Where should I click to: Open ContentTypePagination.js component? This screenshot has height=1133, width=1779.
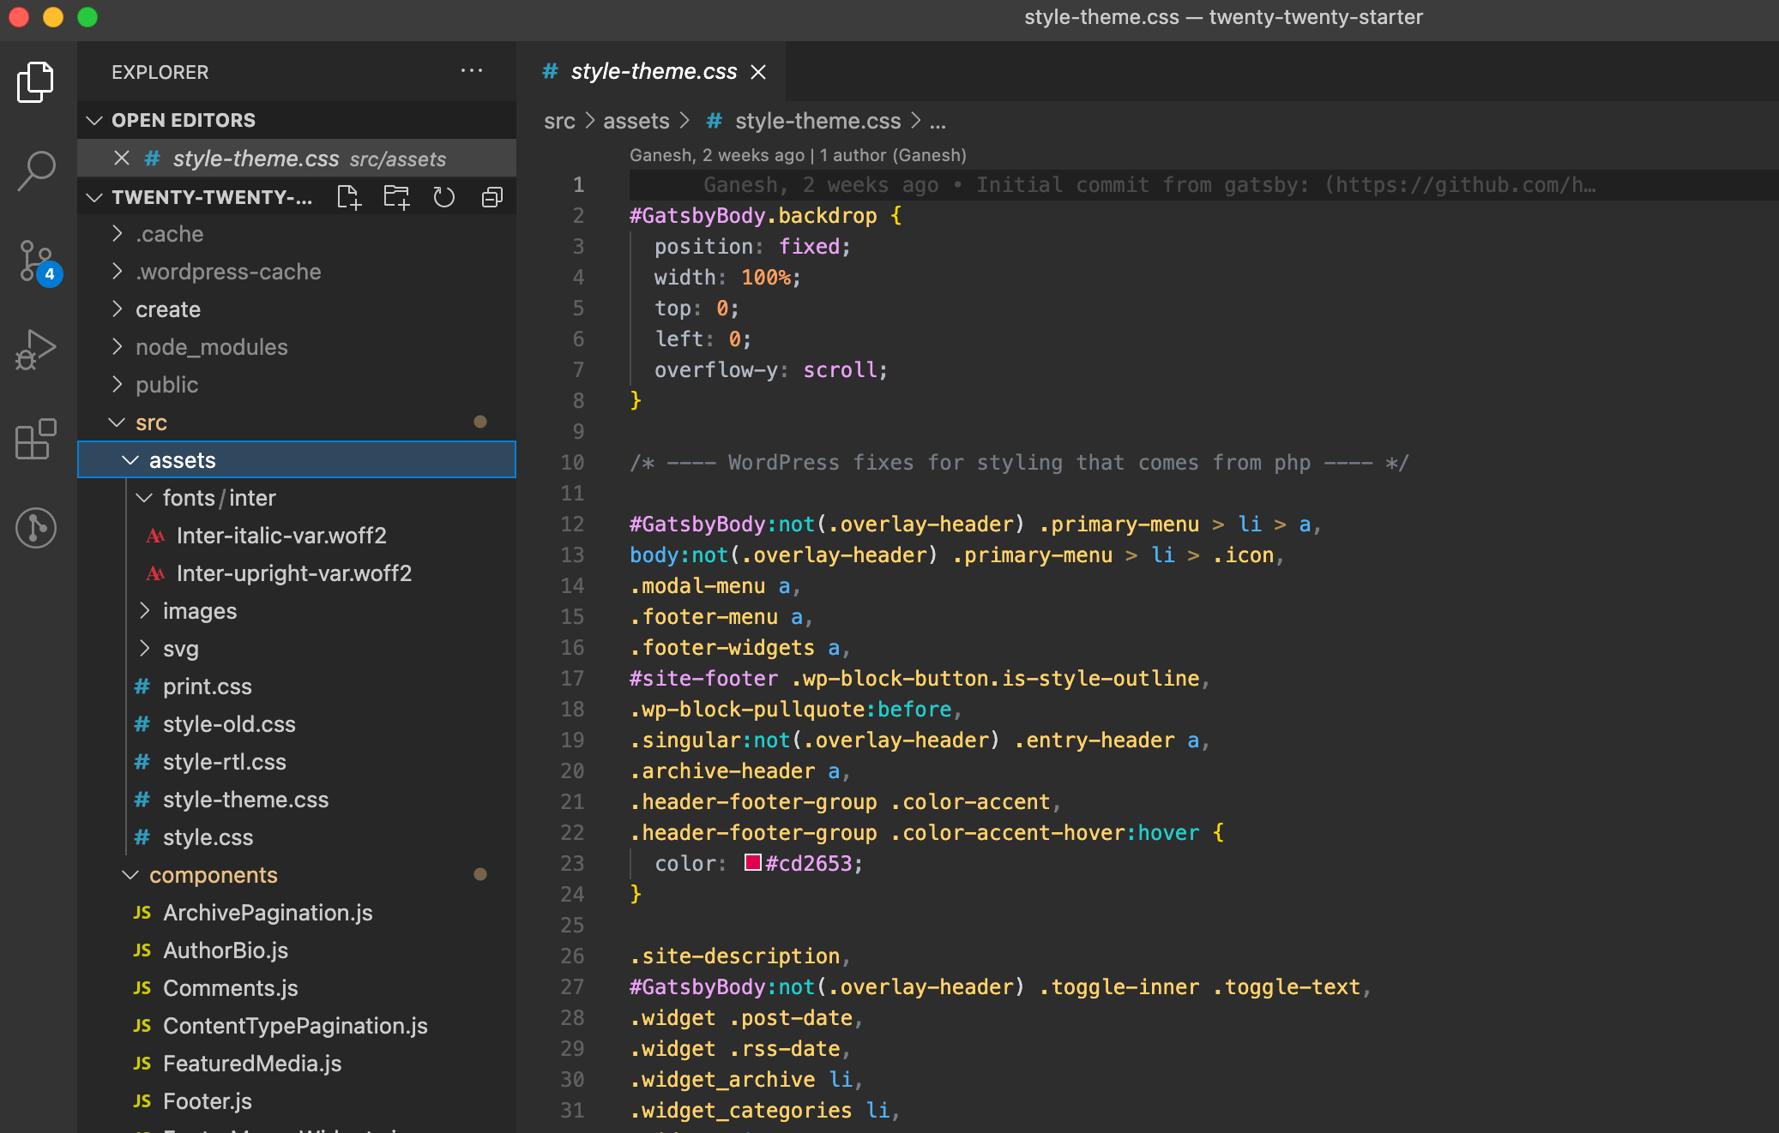coord(297,1026)
